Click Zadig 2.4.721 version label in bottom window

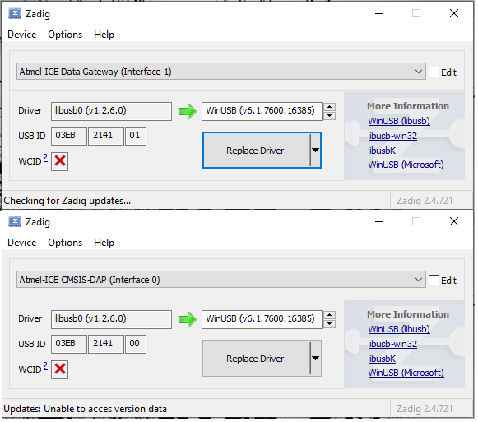(x=425, y=409)
